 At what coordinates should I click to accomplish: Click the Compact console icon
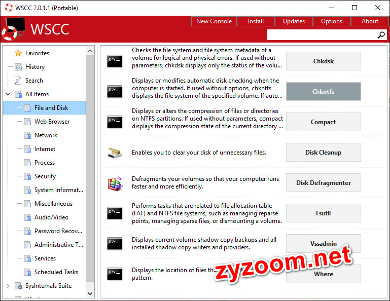click(x=115, y=122)
